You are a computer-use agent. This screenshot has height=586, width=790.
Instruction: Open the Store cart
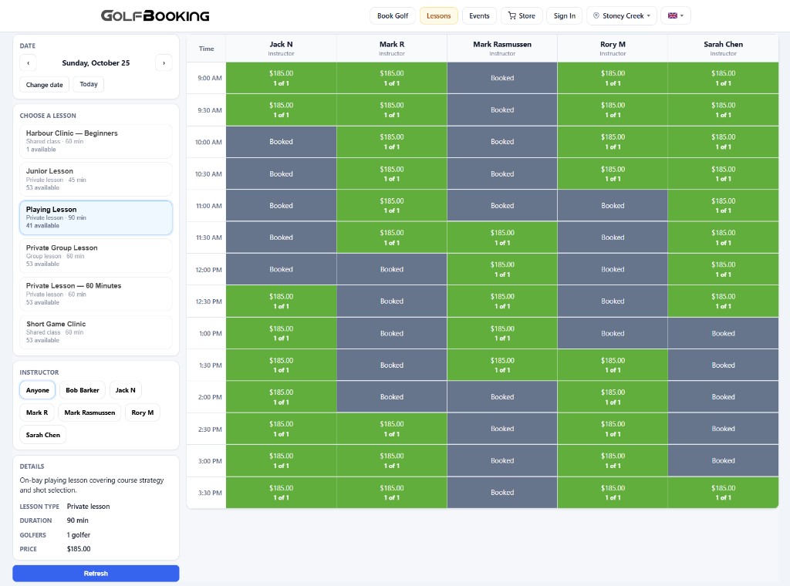tap(522, 15)
